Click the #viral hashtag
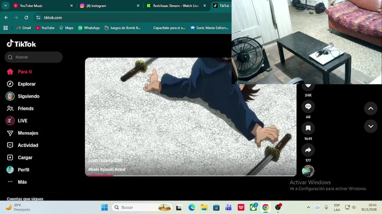This screenshot has height=214, width=382. pyautogui.click(x=120, y=169)
